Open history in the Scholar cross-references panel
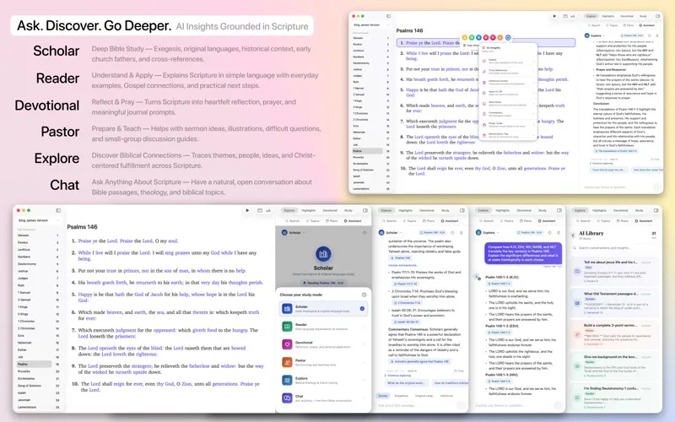 [x=452, y=233]
